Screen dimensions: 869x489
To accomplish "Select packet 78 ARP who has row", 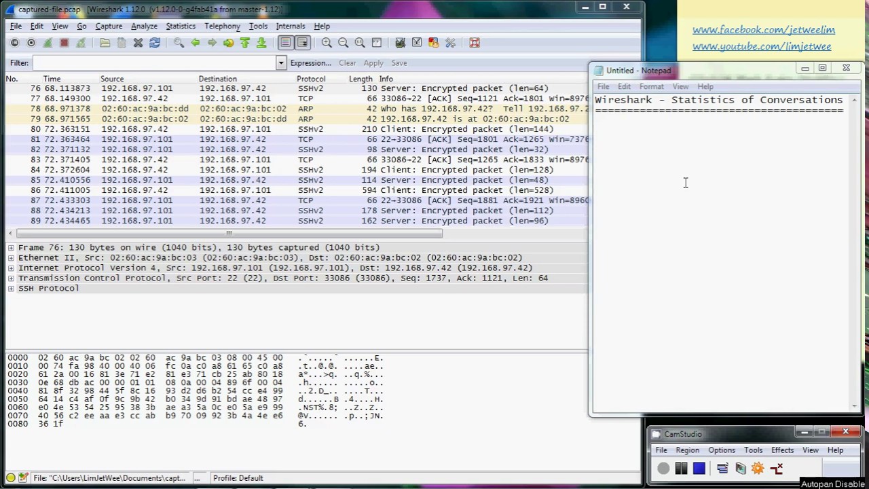I will point(297,109).
